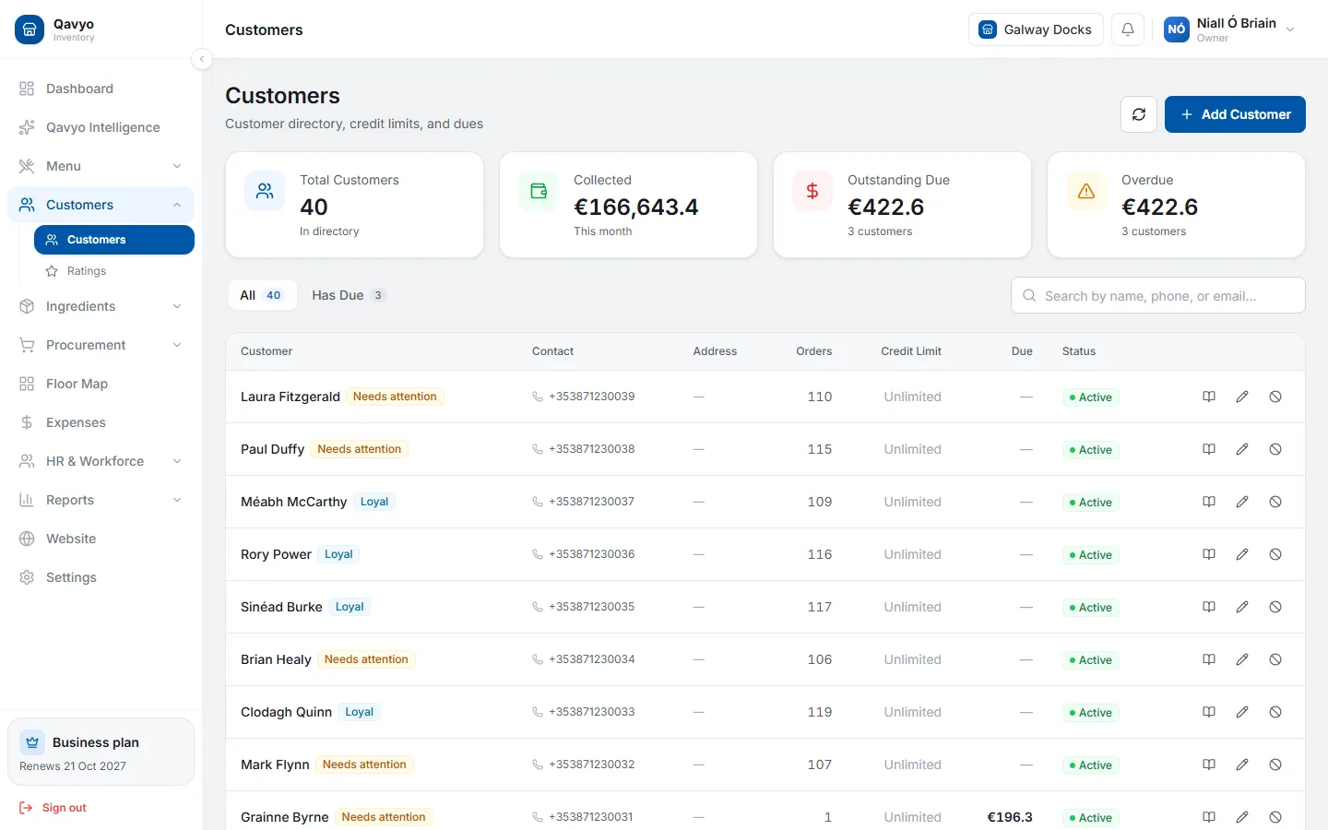This screenshot has height=830, width=1328.
Task: Click the Collected summary card
Action: point(628,205)
